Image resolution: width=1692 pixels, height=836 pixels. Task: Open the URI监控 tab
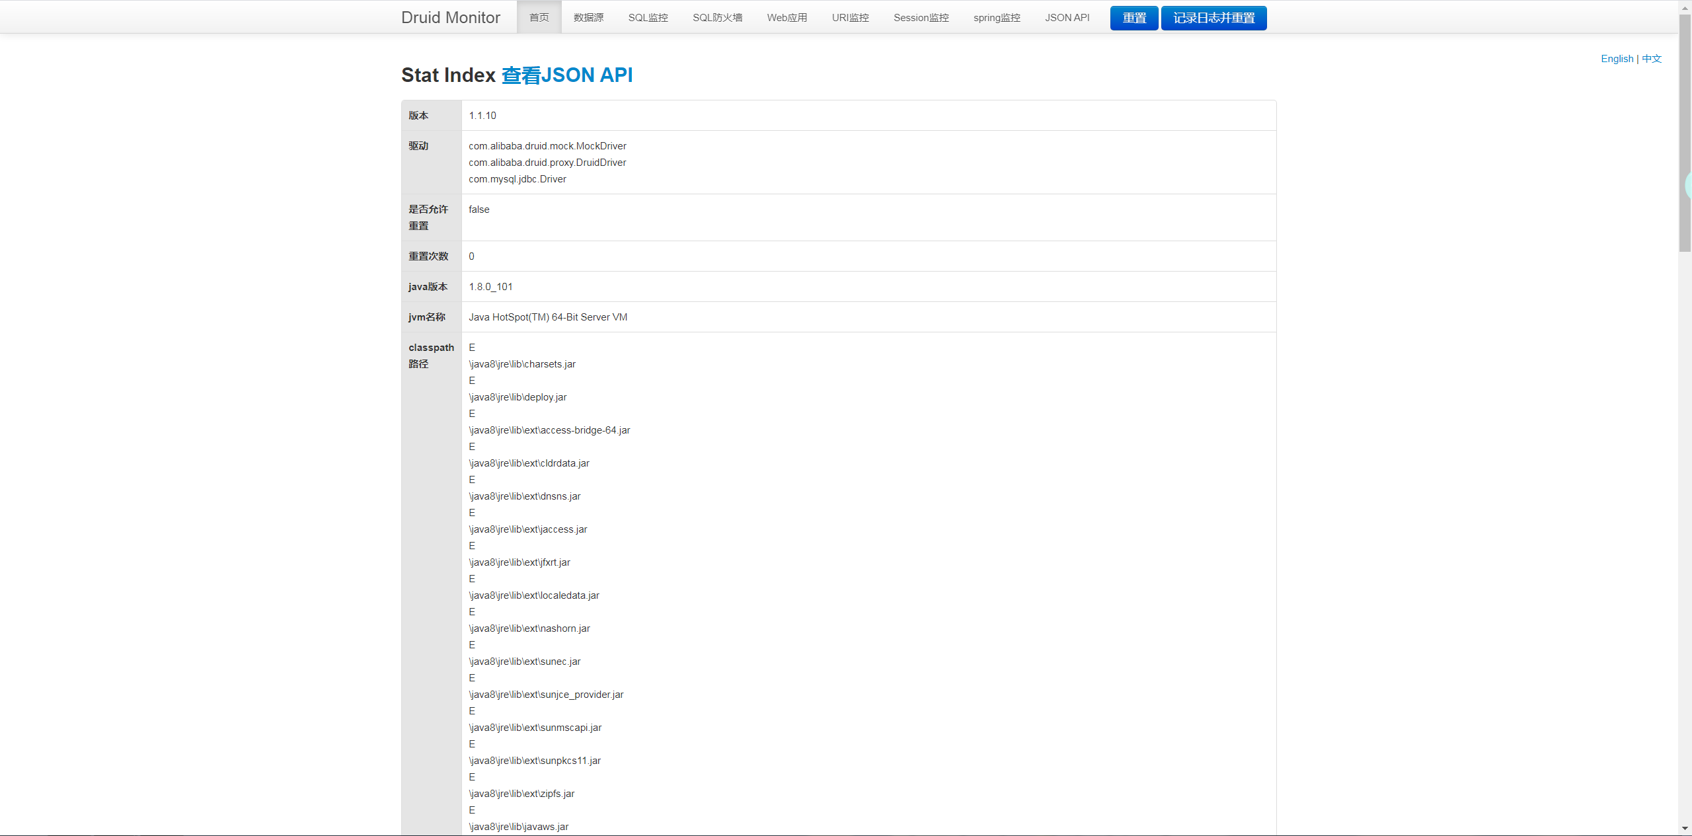point(850,18)
